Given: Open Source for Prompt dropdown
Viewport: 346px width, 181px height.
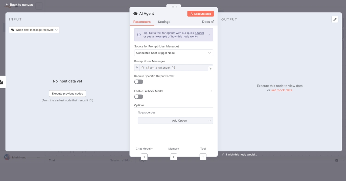Looking at the screenshot, I should pyautogui.click(x=173, y=53).
